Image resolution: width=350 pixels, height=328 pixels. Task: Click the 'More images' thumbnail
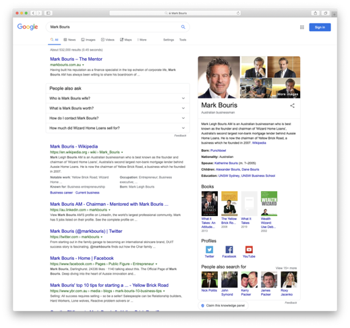point(286,88)
